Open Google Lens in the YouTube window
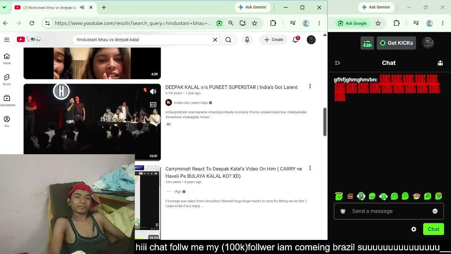 pos(219,23)
